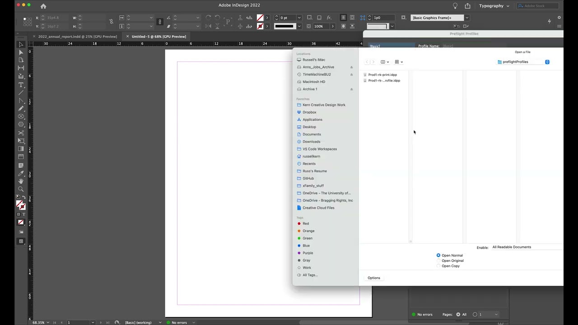Open the stroke weight dropdown
This screenshot has width=578, height=325.
(299, 18)
